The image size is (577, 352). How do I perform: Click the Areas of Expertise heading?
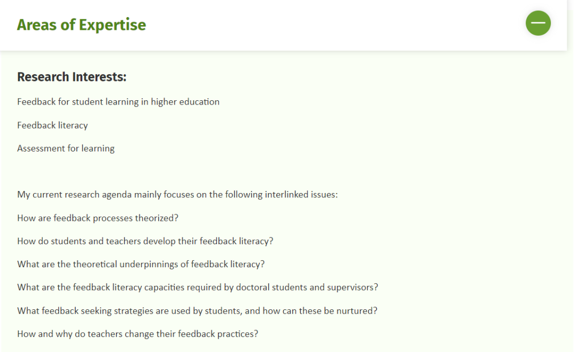[81, 25]
